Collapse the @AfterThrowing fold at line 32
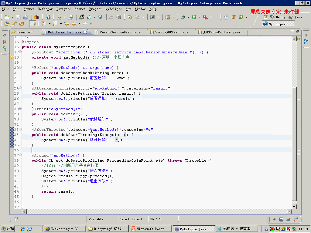The width and height of the screenshot is (311, 233). (20, 129)
